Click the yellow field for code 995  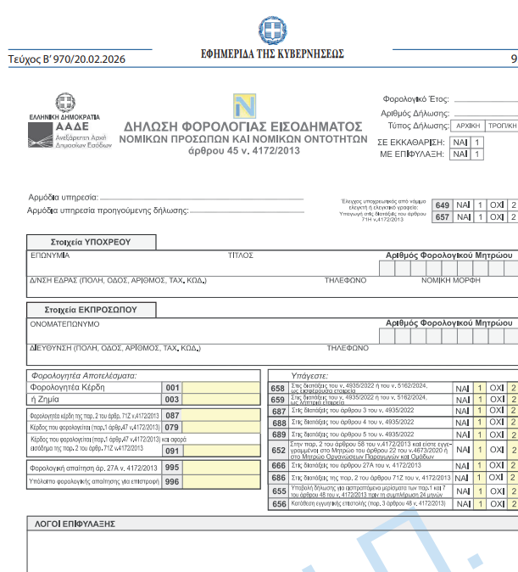point(220,468)
